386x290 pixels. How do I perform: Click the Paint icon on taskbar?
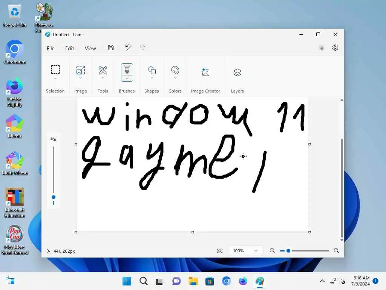(260, 281)
